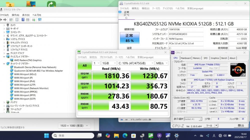Viewport: 250px width, 140px height.
Task: Click the green All button in CrystalDiskMark
Action: (x=85, y=65)
